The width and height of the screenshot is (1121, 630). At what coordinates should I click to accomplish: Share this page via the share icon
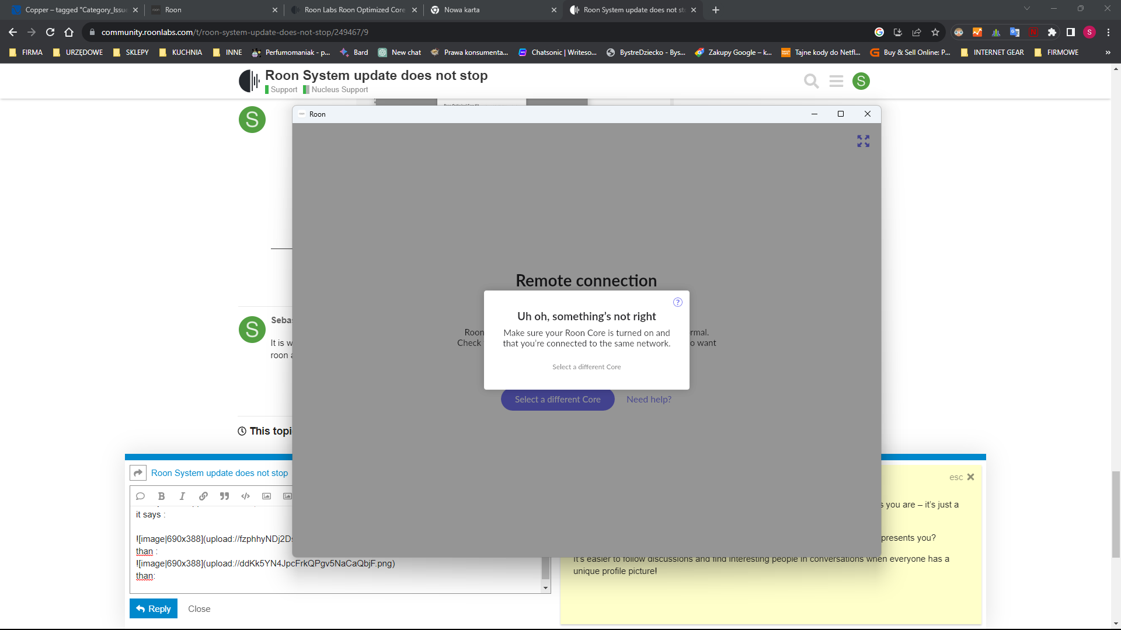click(x=917, y=32)
